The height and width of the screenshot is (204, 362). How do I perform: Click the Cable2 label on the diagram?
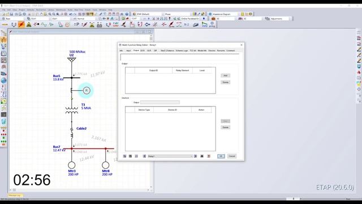point(81,129)
